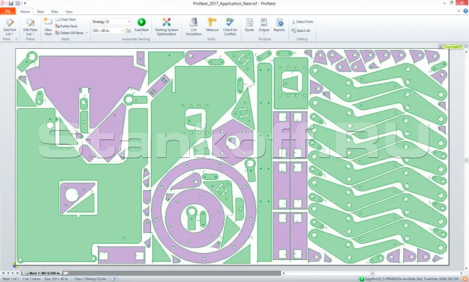Switch to the Nest ribbon tab
469x282 pixels.
[41, 12]
